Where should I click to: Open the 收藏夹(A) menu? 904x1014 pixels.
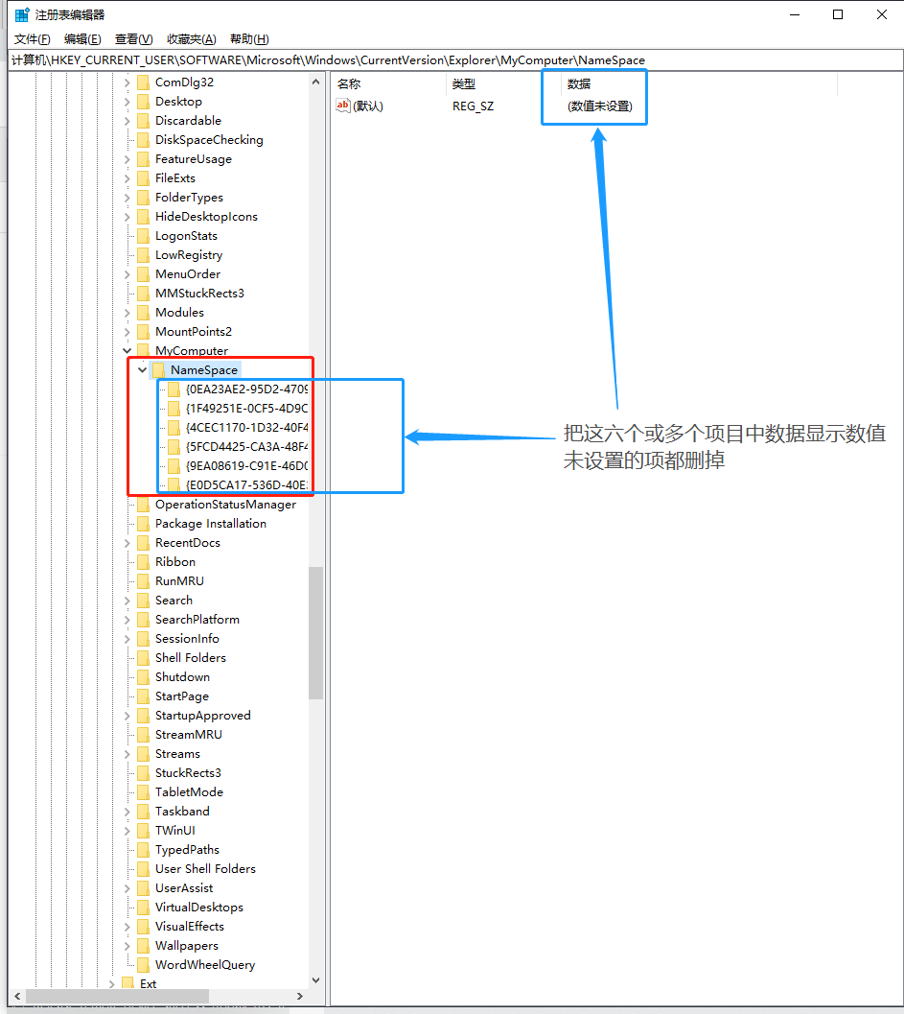click(192, 38)
